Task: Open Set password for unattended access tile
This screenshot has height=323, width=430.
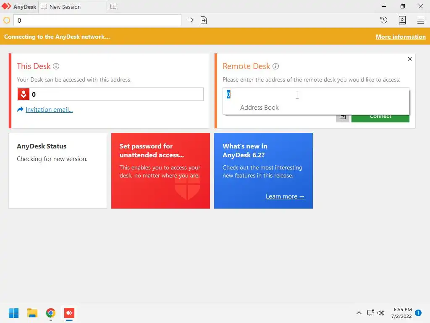Action: [160, 171]
